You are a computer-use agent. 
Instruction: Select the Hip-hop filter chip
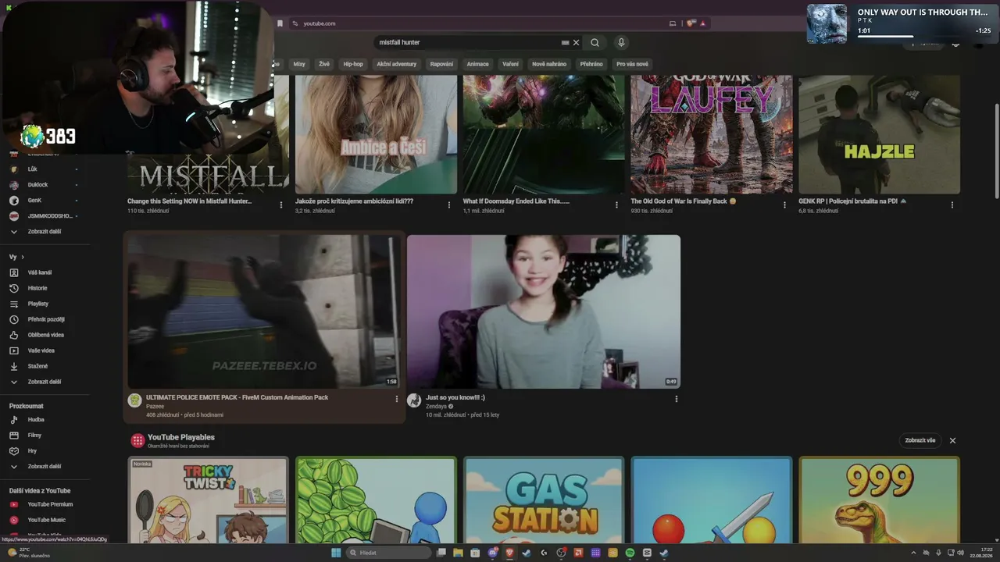[353, 64]
